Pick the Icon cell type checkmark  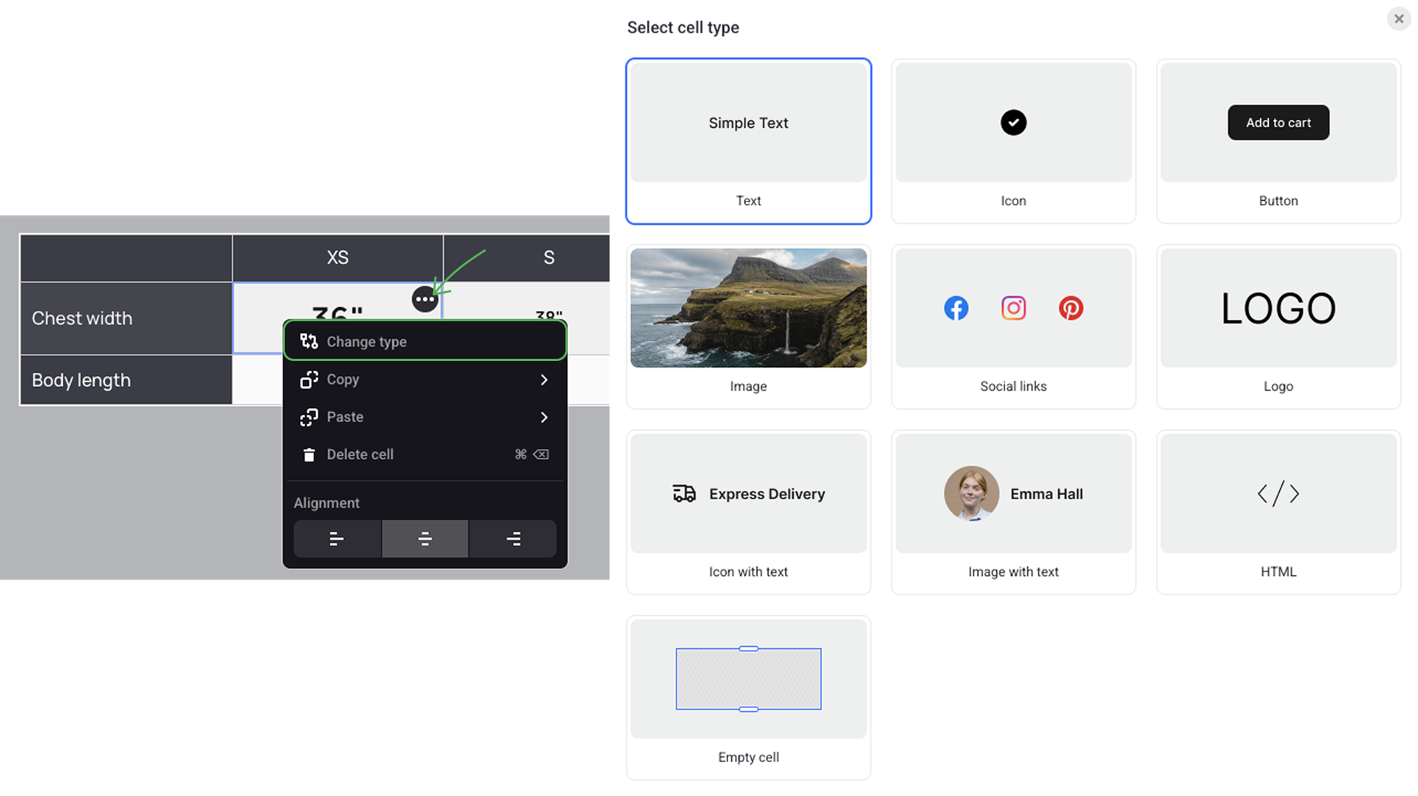pos(1013,123)
